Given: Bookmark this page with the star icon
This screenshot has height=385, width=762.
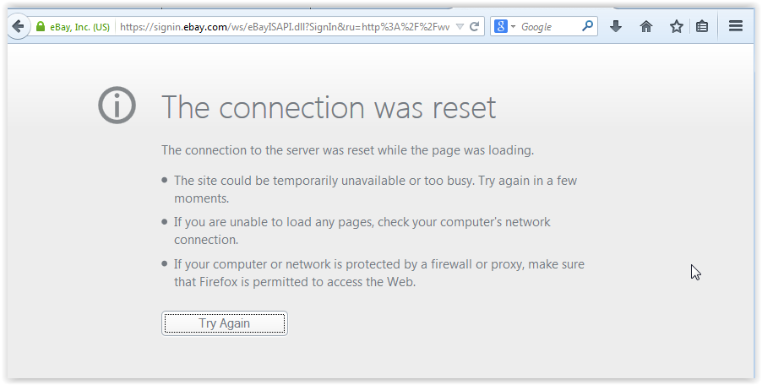Looking at the screenshot, I should (x=677, y=26).
